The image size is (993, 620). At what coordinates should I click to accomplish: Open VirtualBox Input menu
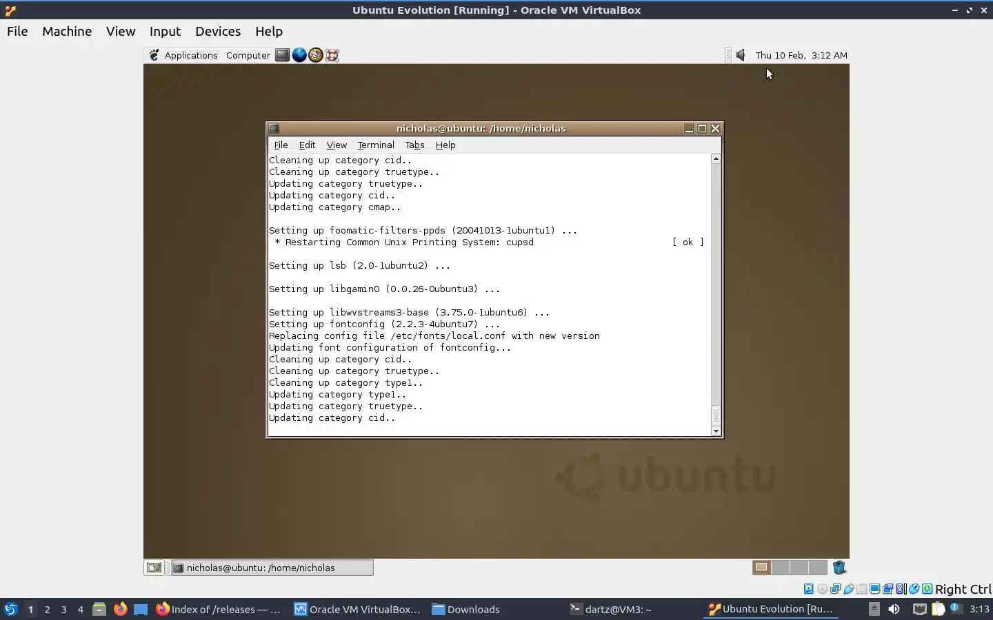165,31
